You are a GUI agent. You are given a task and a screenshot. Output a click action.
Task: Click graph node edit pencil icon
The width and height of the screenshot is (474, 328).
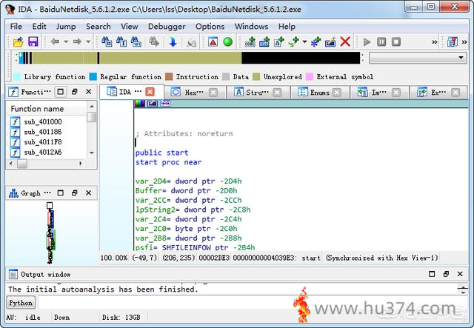coord(153,103)
